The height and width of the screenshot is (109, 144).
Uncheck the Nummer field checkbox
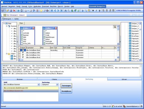(x=22, y=35)
